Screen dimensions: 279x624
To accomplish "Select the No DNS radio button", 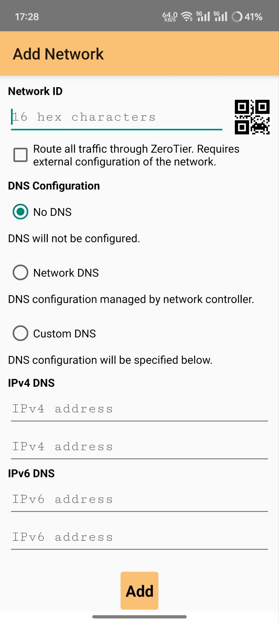I will [20, 212].
